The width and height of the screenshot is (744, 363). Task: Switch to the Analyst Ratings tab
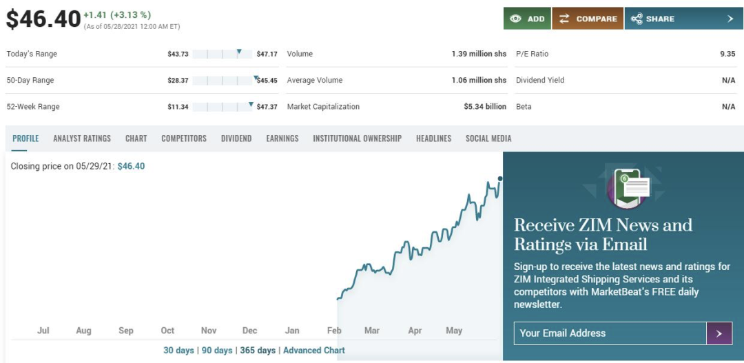pos(82,138)
